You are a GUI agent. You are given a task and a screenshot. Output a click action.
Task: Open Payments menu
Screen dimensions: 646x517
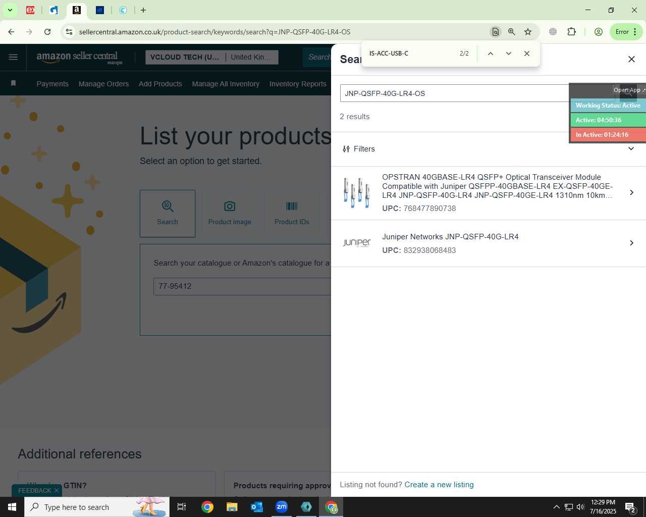coord(52,84)
